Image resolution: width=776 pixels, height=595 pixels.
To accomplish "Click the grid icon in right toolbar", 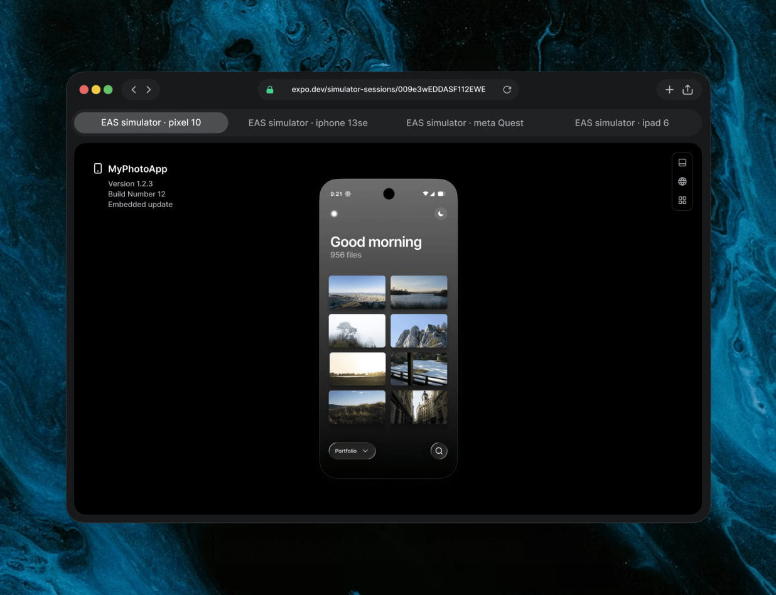I will click(x=682, y=200).
